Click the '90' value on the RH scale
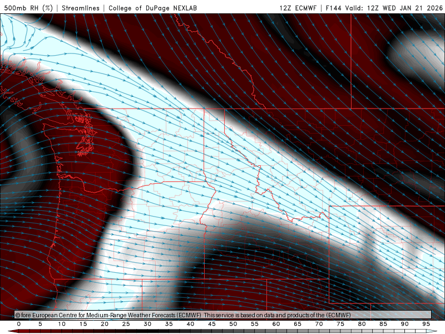This screenshot has height=334, width=445. [x=405, y=324]
